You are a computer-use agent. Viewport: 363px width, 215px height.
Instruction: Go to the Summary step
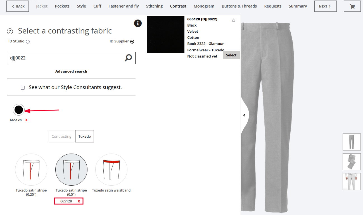pos(298,6)
